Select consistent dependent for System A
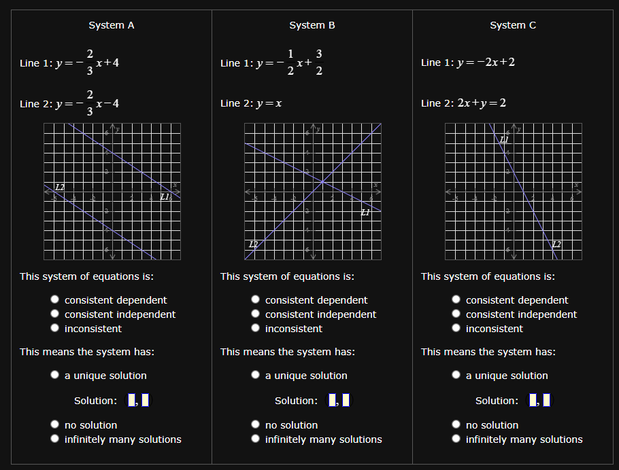This screenshot has width=619, height=470. 54,299
